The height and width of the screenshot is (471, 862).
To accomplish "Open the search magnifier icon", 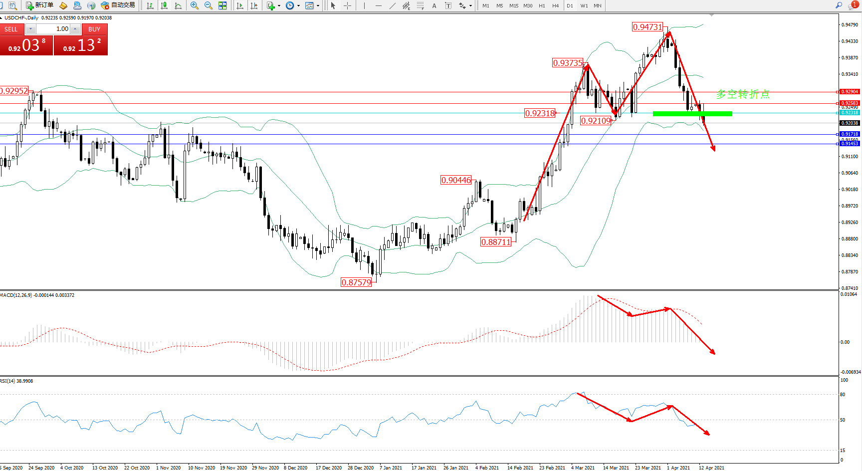I will point(839,5).
